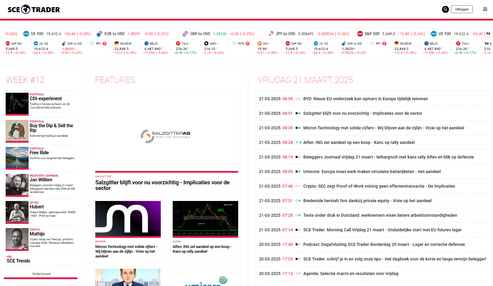The width and height of the screenshot is (493, 286).
Task: Open the Free Ride portfolio
Action: tap(39, 153)
